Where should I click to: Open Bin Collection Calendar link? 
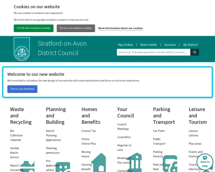click(16, 135)
